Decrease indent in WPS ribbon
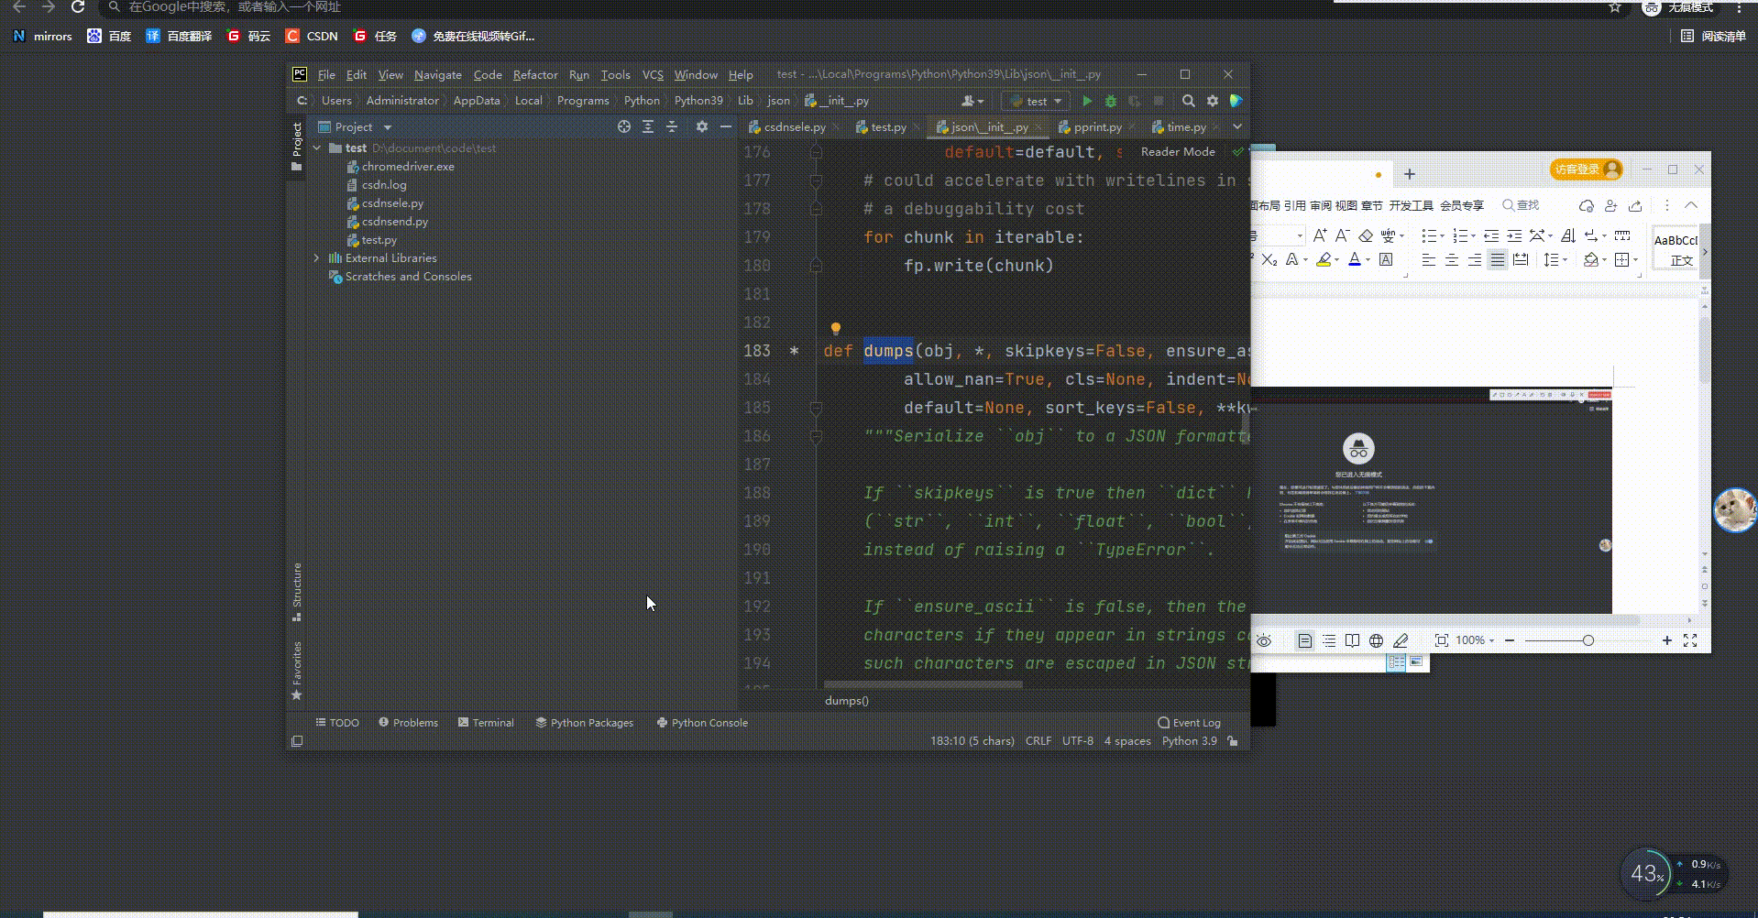1758x918 pixels. click(1491, 235)
